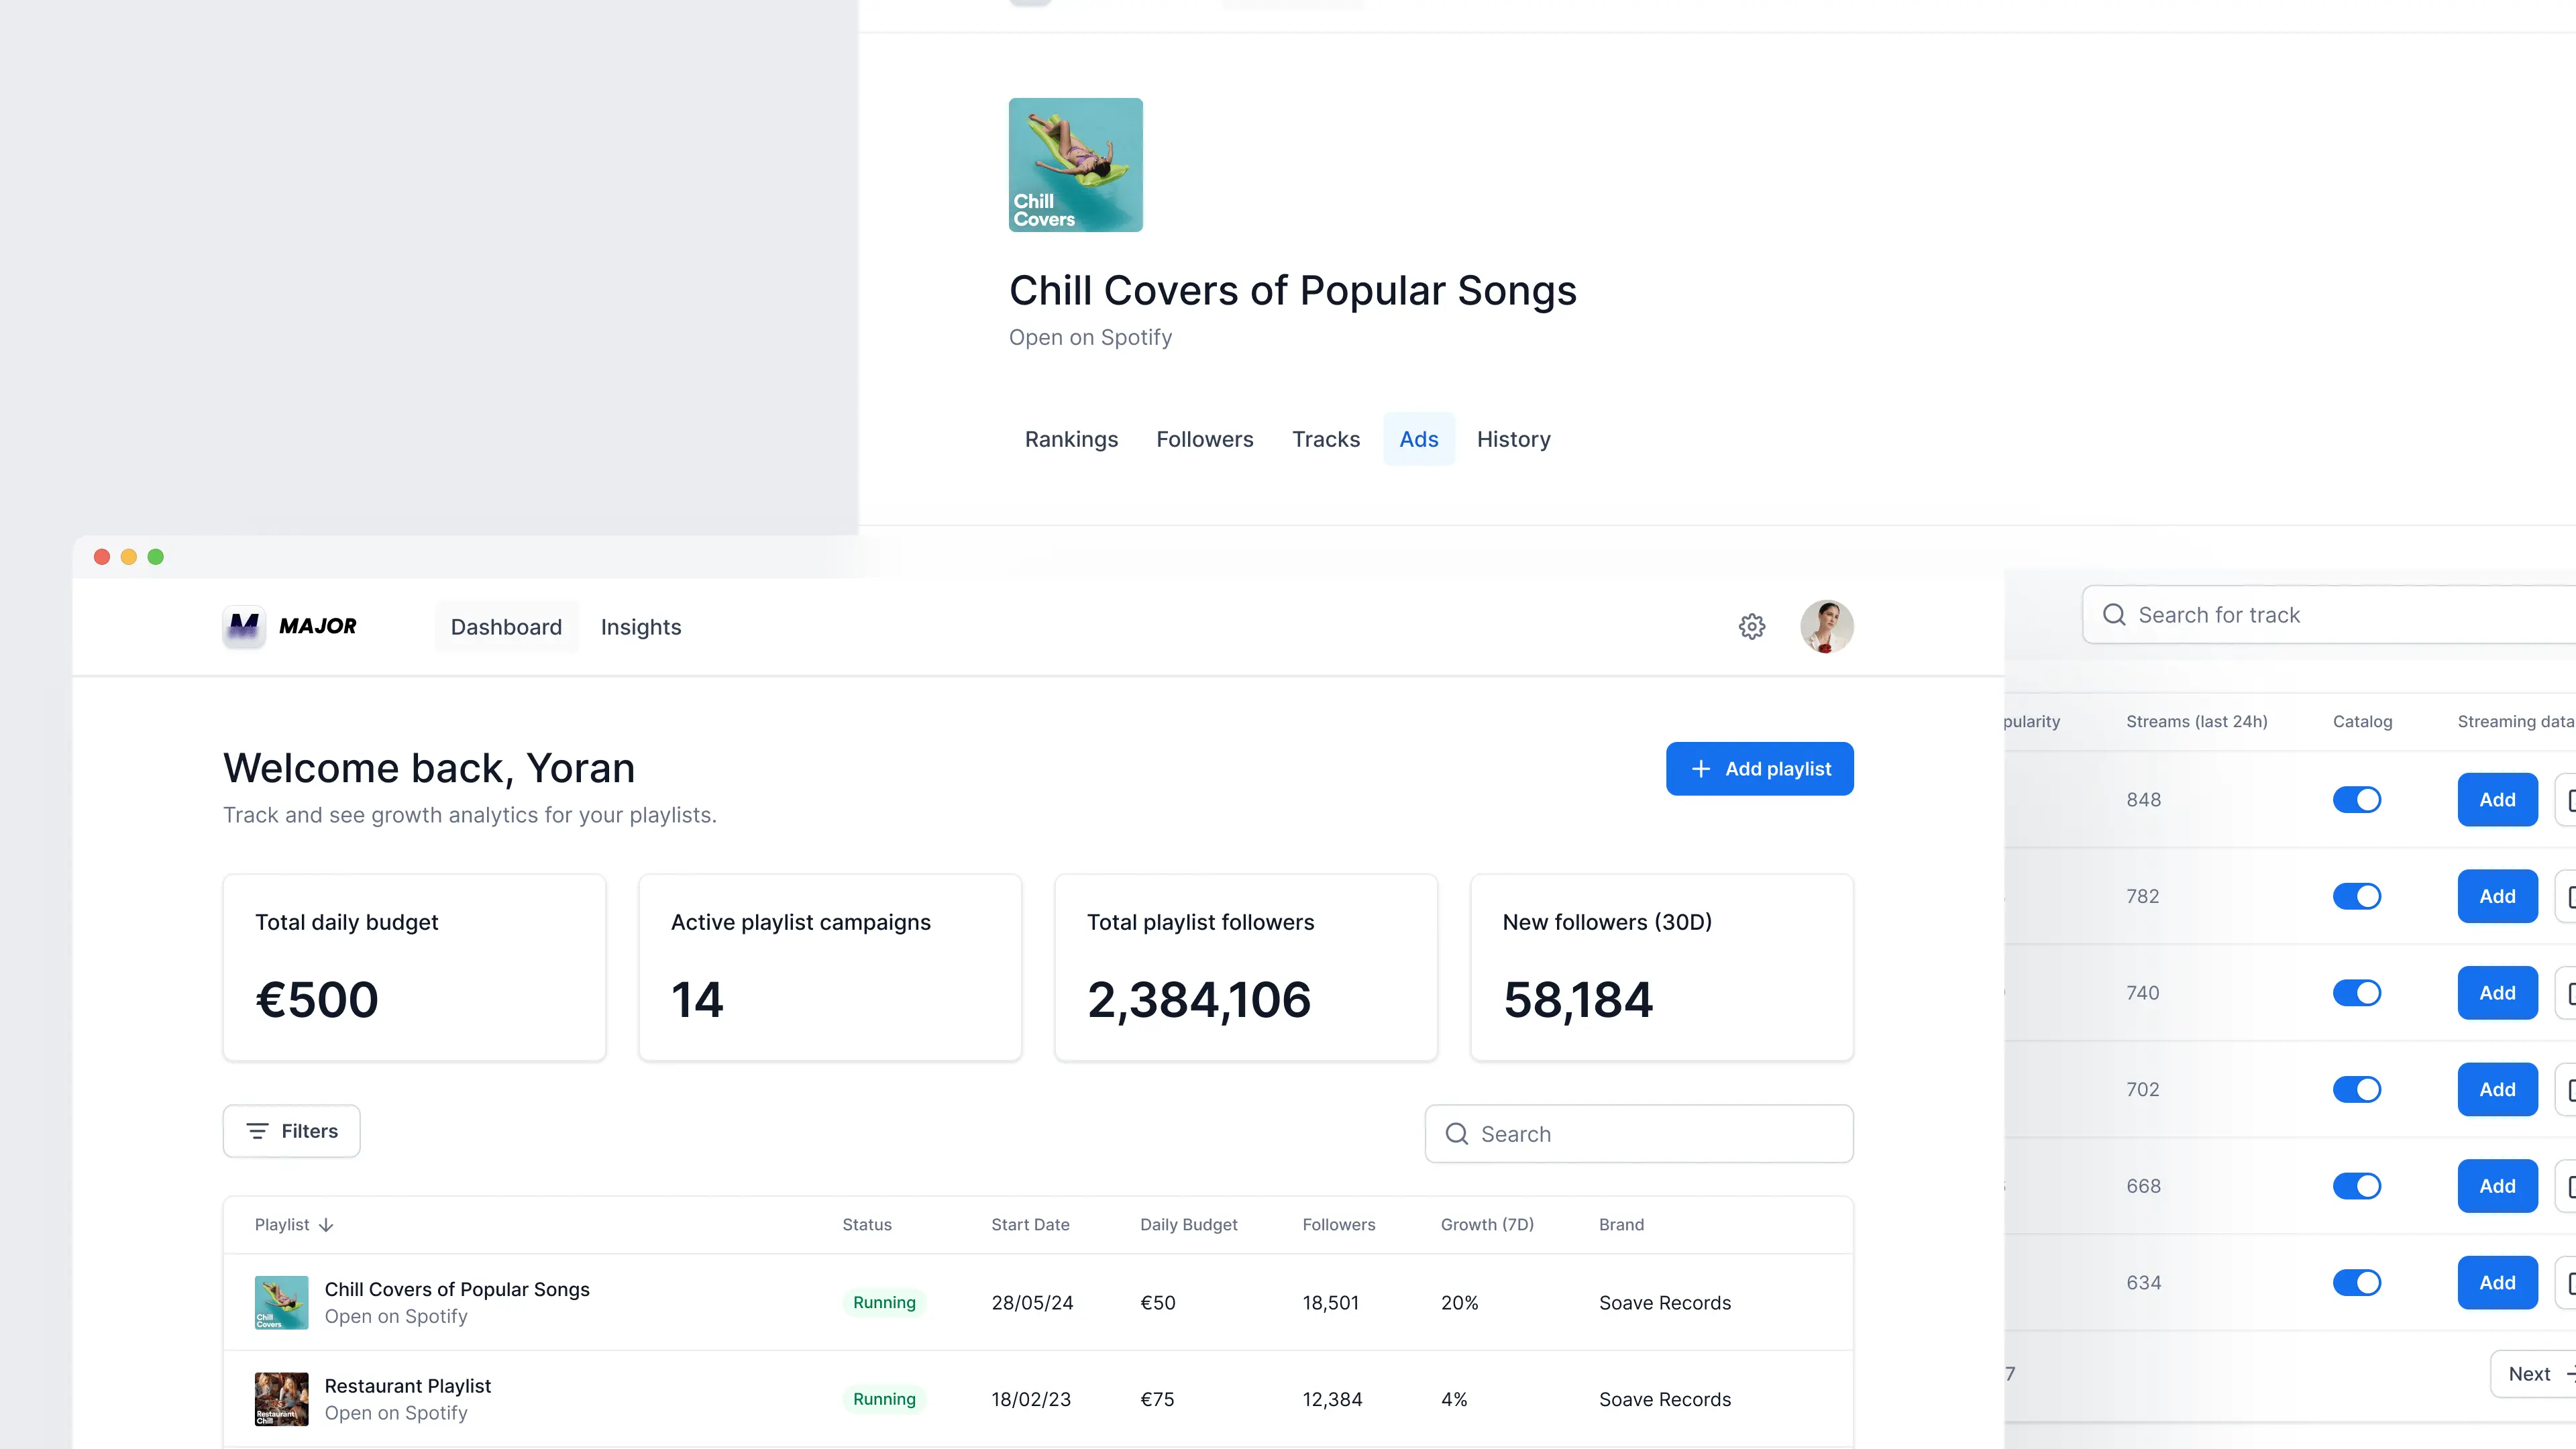Click Soave Records in the Restaurant Playlist row
The height and width of the screenshot is (1449, 2576).
tap(1665, 1399)
